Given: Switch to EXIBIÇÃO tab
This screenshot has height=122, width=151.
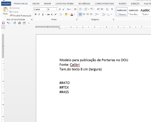Looking at the screenshot, I should pyautogui.click(x=135, y=4).
